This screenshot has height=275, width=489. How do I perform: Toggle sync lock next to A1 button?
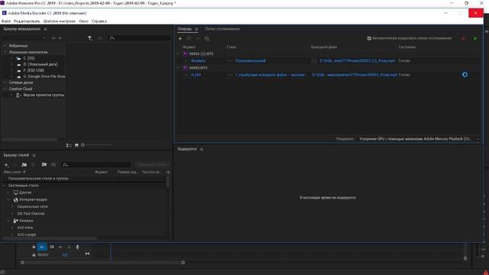52,247
